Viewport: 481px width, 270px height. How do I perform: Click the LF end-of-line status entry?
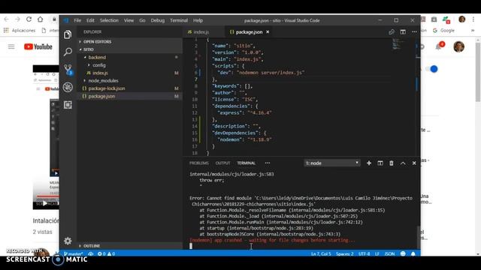(x=377, y=253)
